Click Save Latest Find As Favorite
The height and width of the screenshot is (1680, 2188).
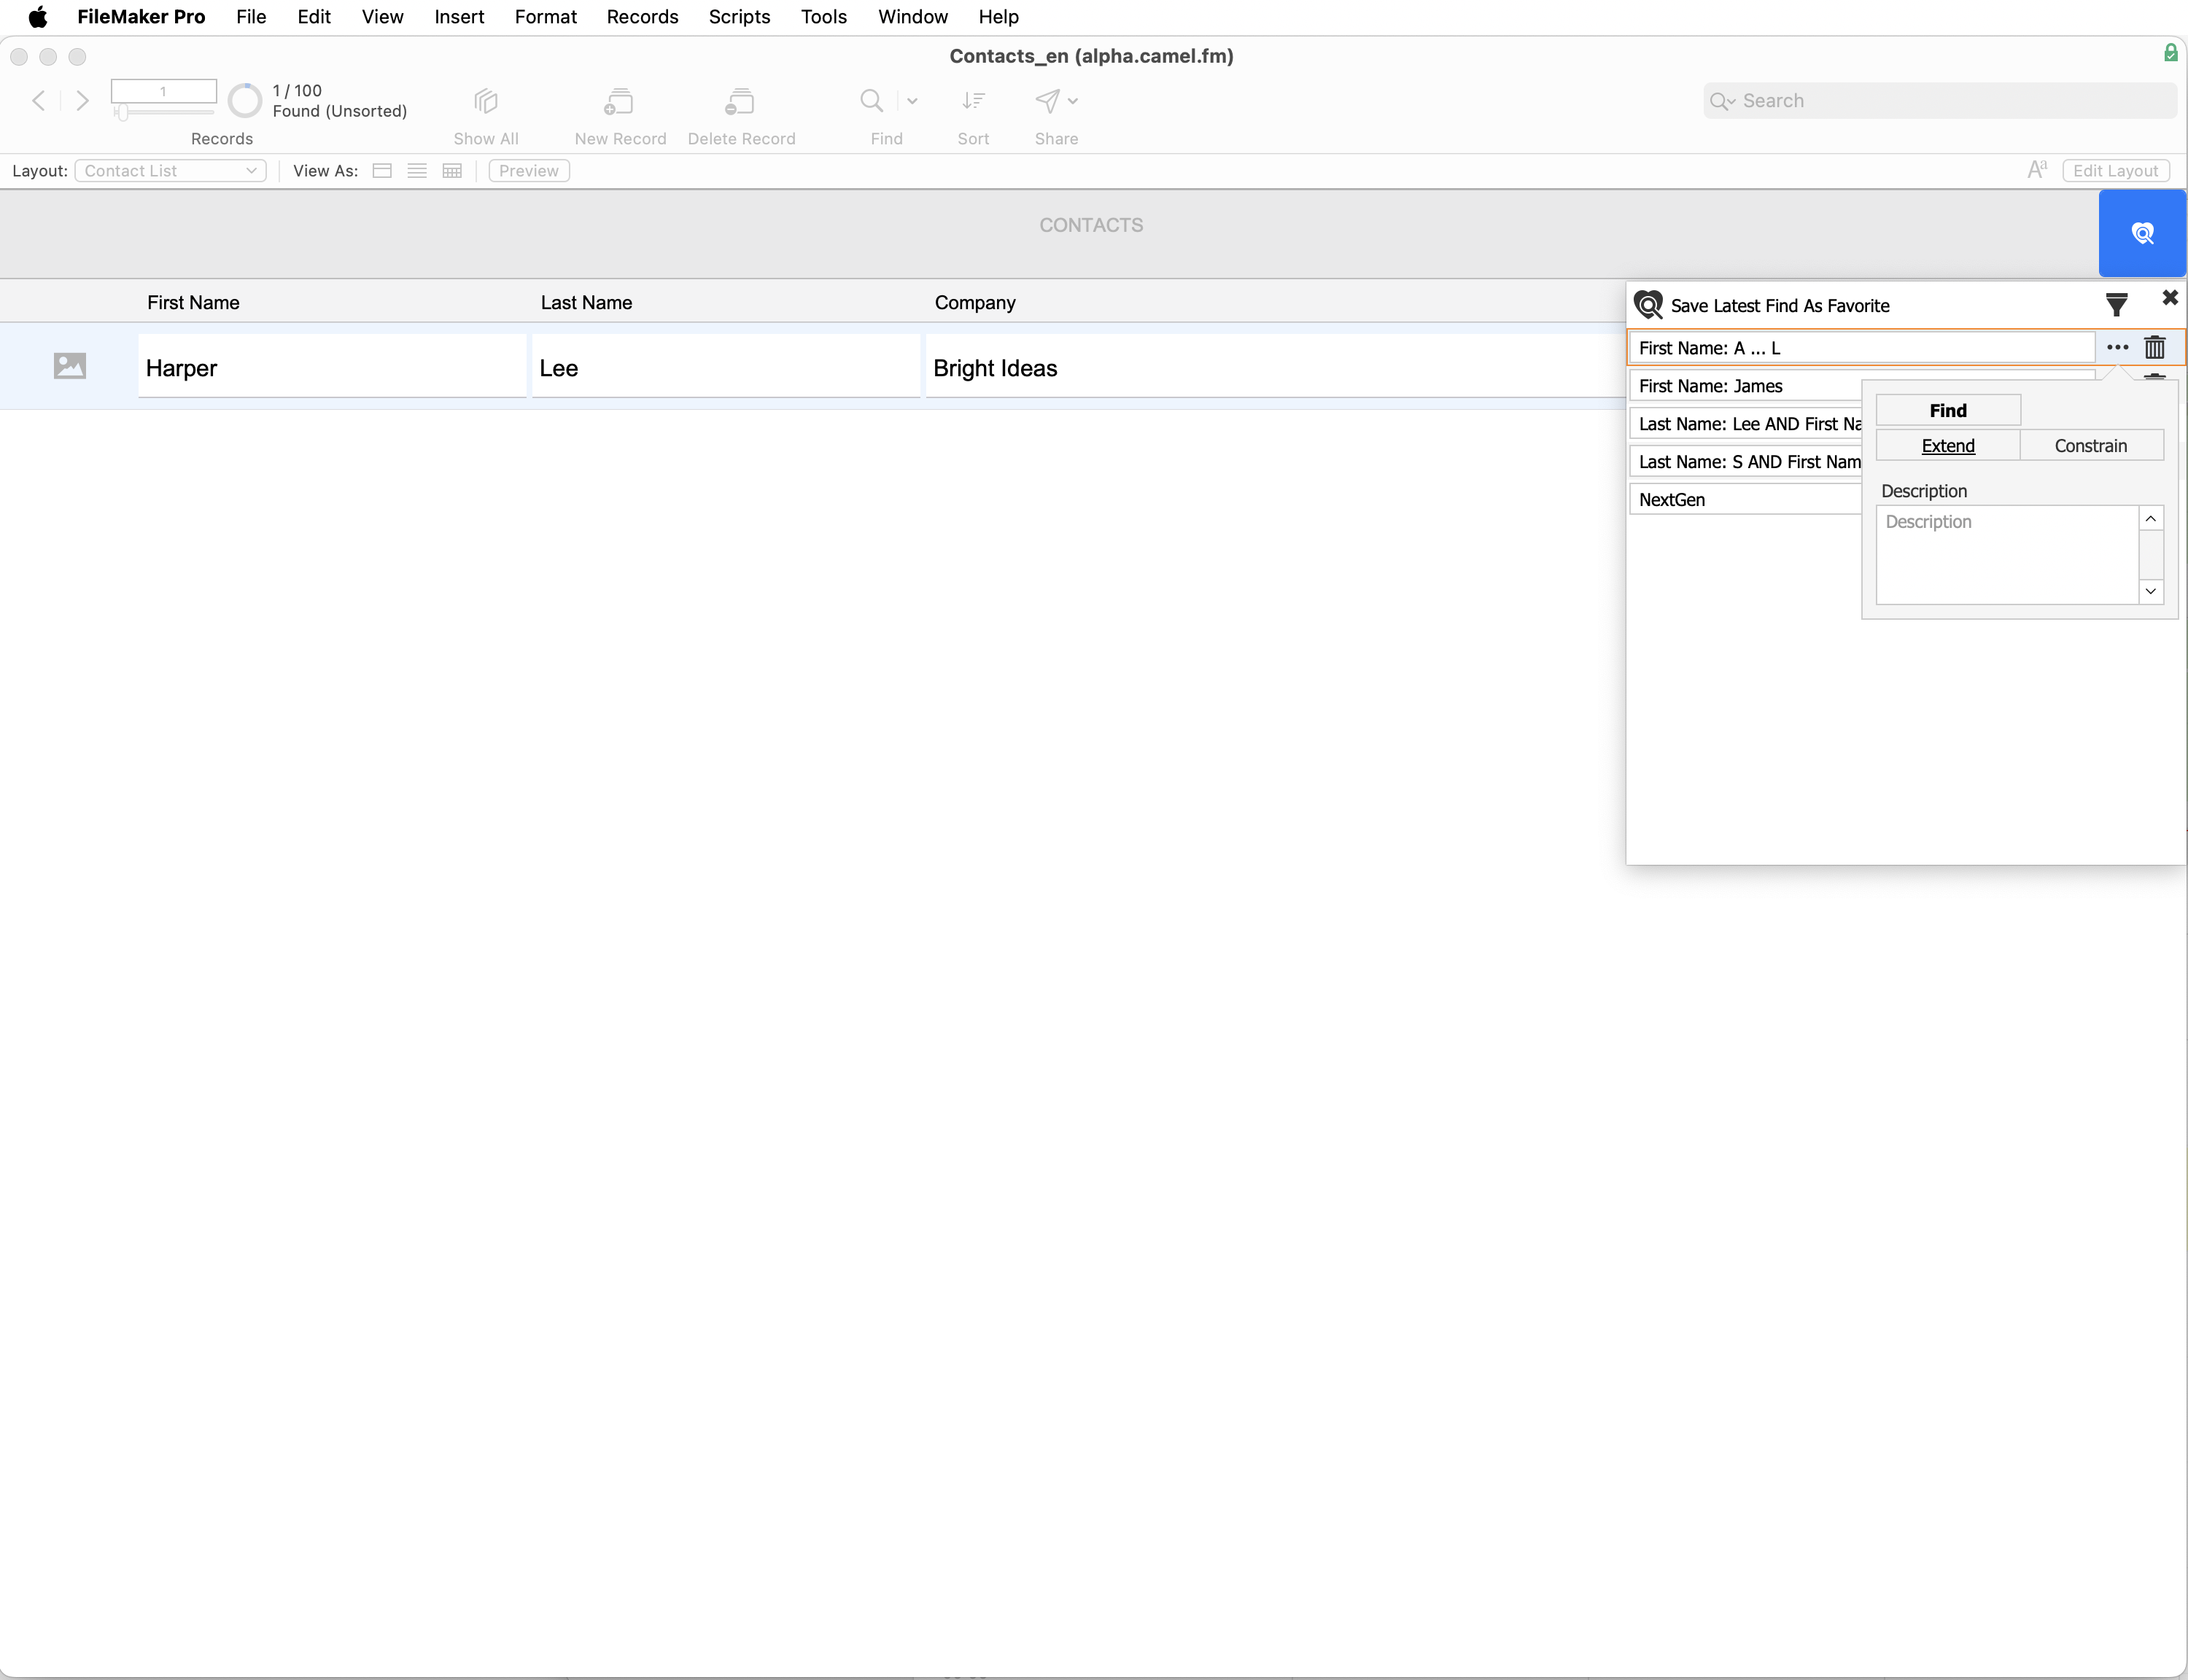pyautogui.click(x=1780, y=306)
